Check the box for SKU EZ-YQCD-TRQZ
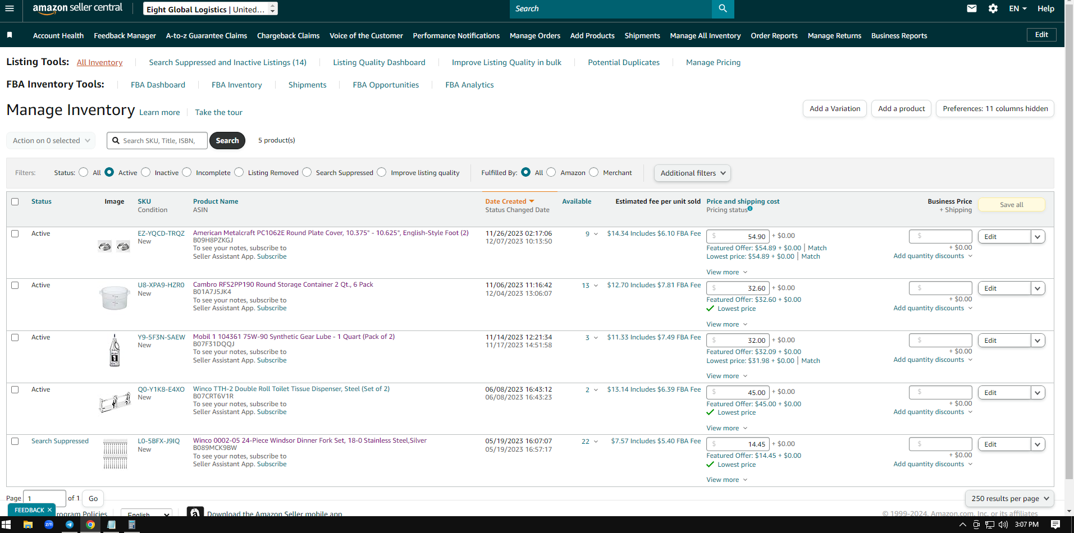This screenshot has height=533, width=1074. click(15, 233)
